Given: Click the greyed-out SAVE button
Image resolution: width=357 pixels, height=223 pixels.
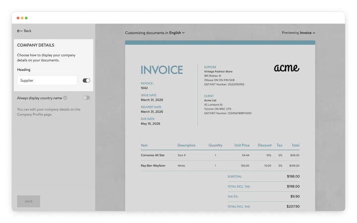Looking at the screenshot, I should coord(29,201).
